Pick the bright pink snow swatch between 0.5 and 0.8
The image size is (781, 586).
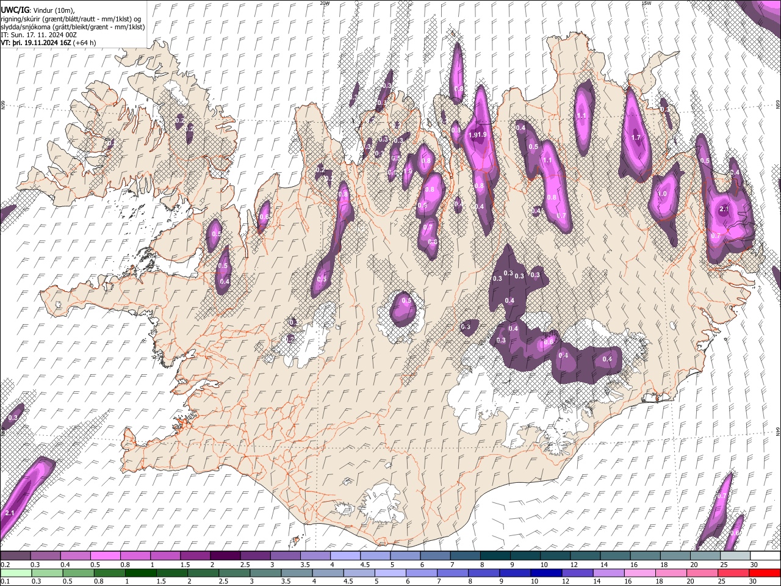pos(105,555)
